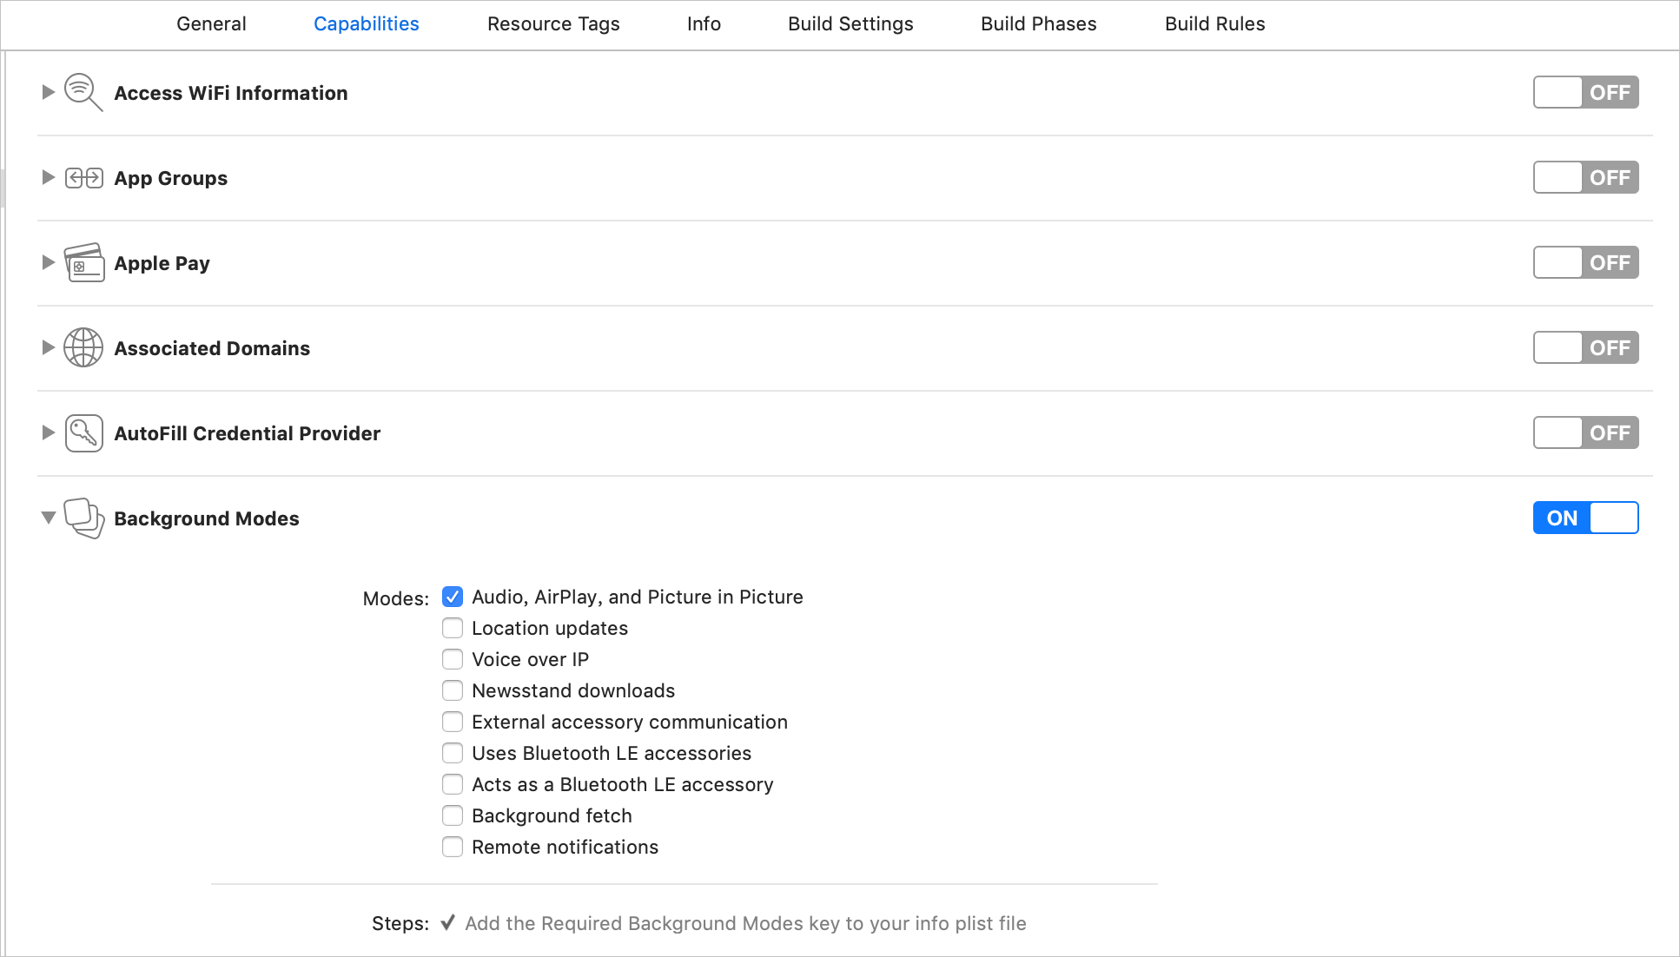Enable the Apple Pay capability switch
This screenshot has height=957, width=1680.
1585,262
